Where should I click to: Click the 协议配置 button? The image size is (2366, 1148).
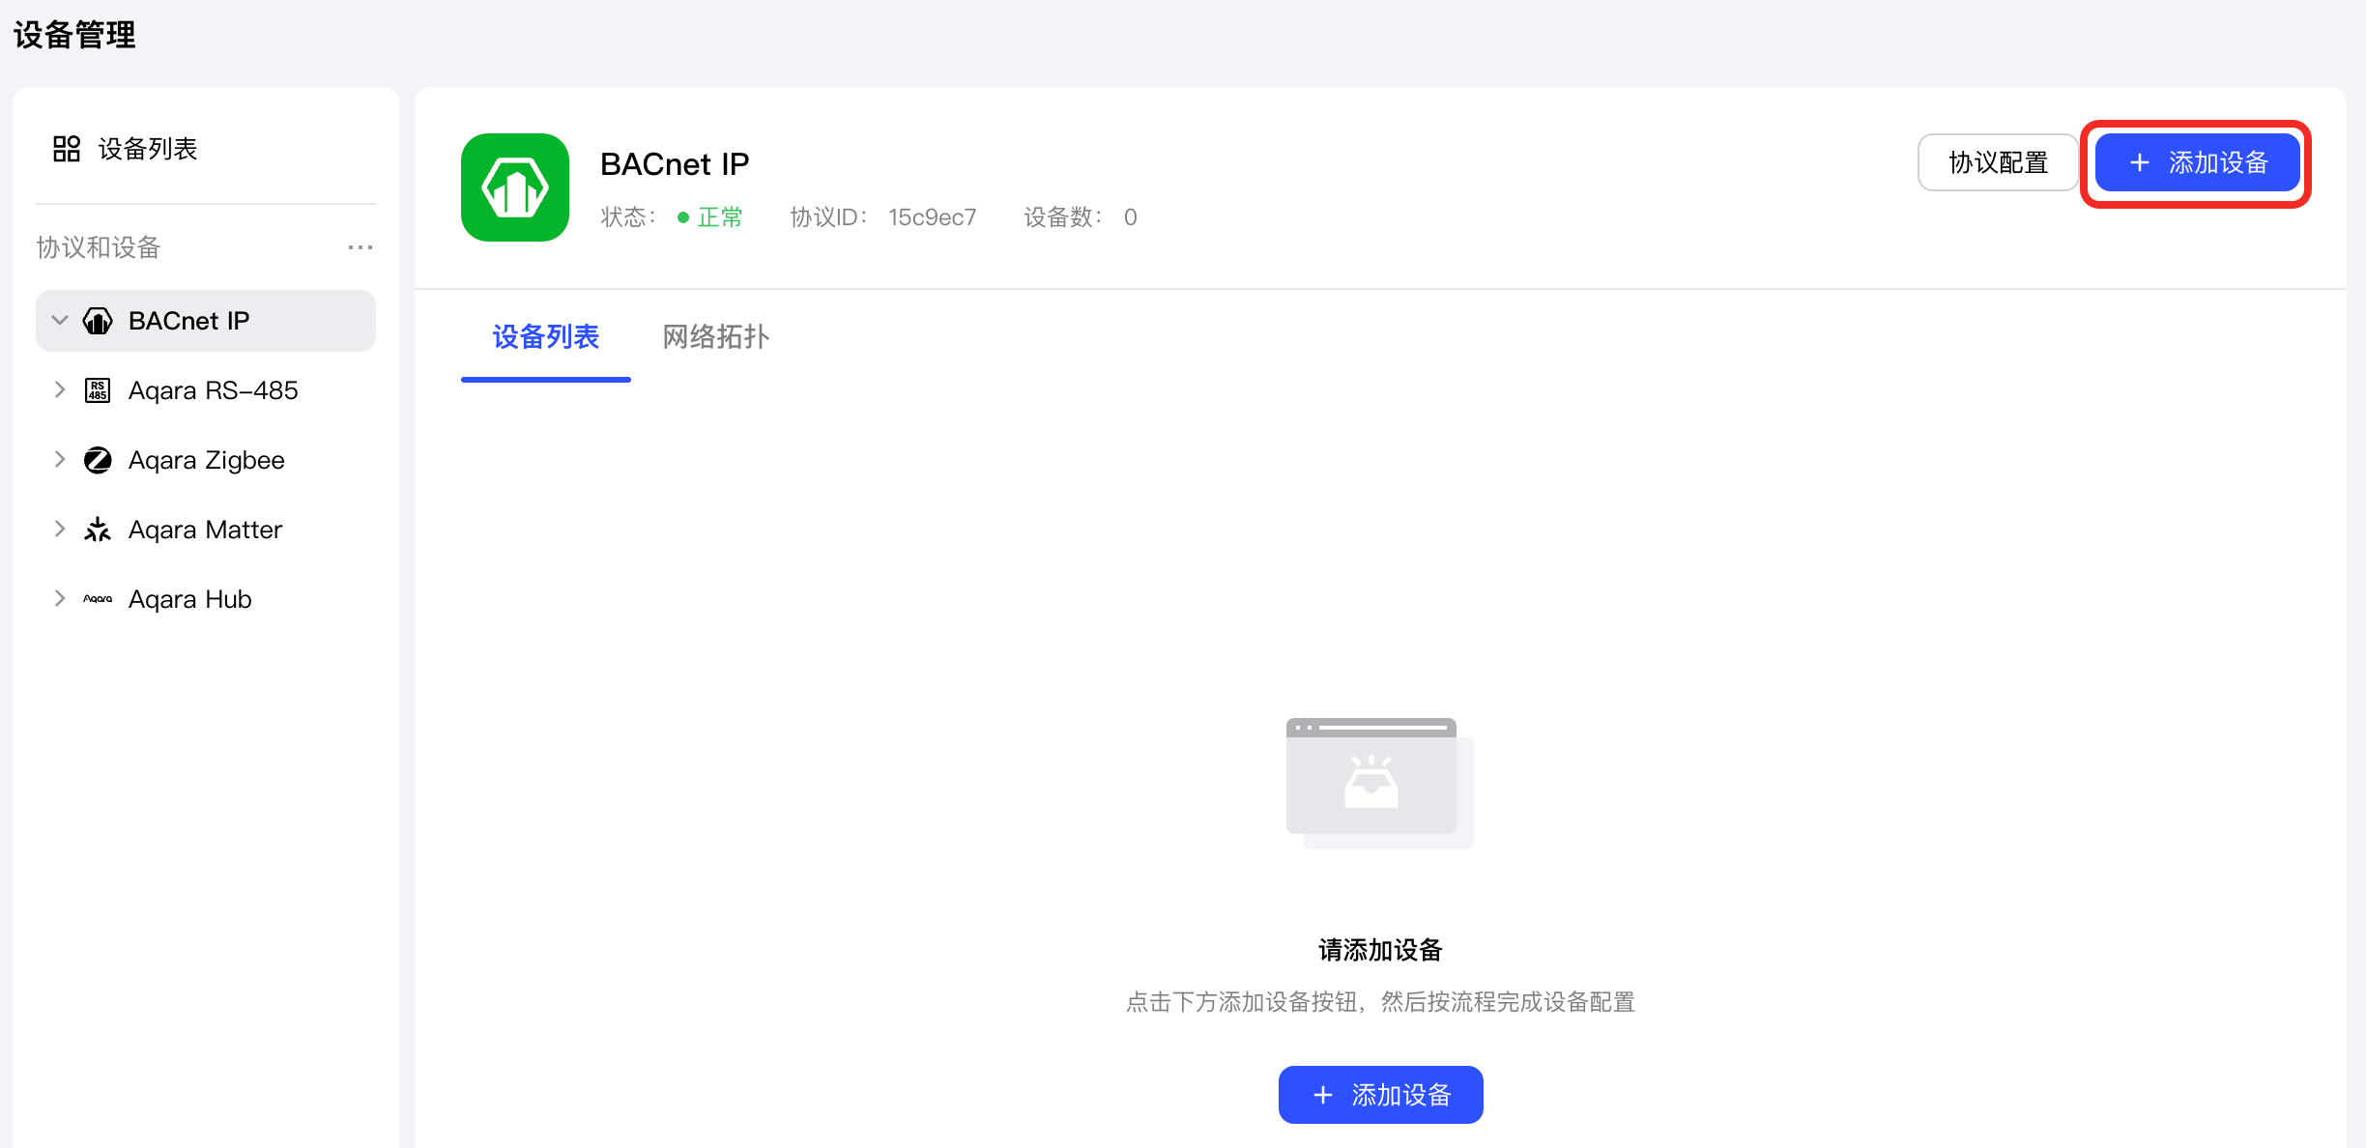pos(1999,162)
